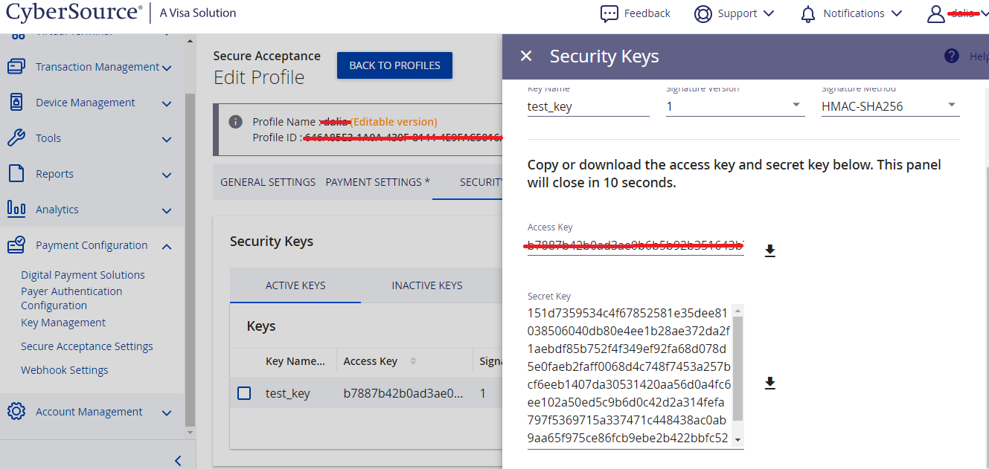This screenshot has width=989, height=469.
Task: Download the Access Key
Action: click(770, 251)
